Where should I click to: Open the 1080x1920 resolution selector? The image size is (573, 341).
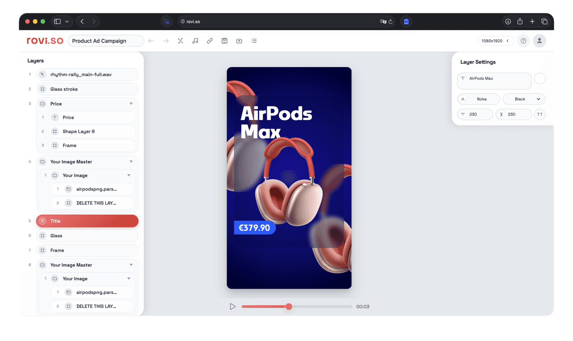point(496,41)
